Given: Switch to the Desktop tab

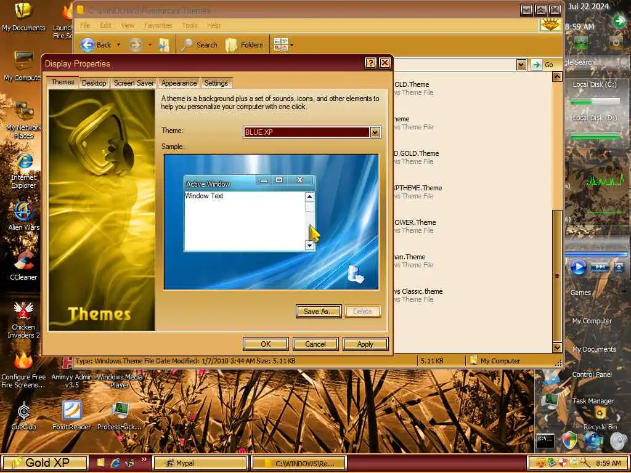Looking at the screenshot, I should click(x=94, y=83).
